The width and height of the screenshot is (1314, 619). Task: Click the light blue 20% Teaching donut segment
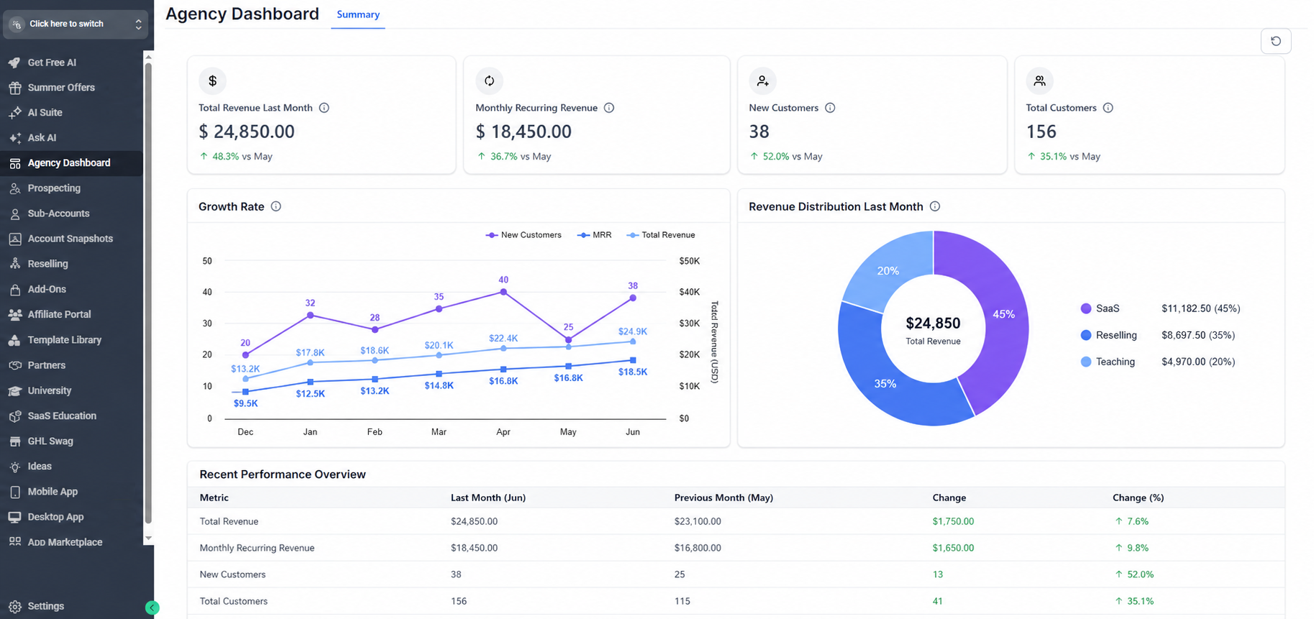[888, 271]
